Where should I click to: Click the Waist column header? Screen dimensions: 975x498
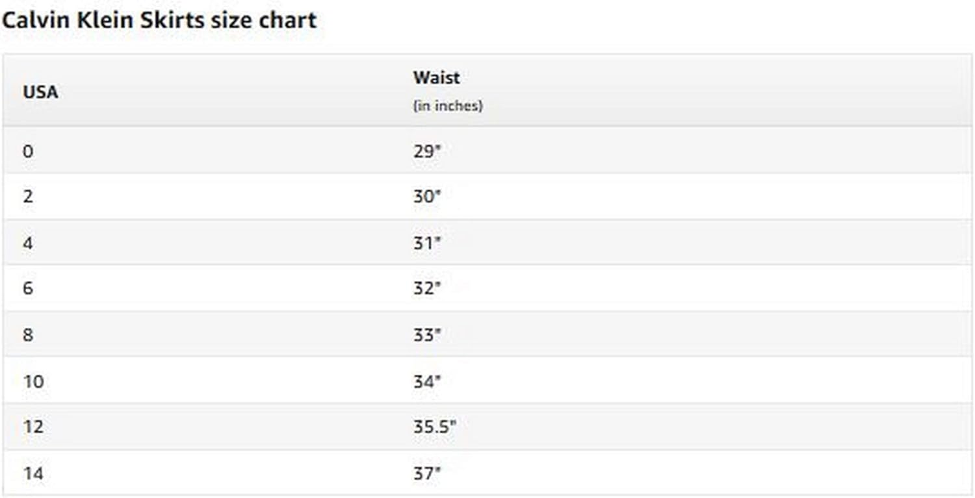pyautogui.click(x=436, y=77)
